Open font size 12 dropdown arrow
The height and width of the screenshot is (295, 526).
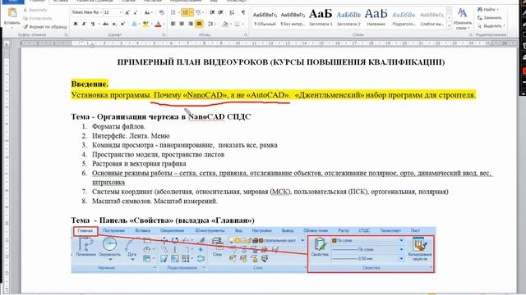pyautogui.click(x=121, y=13)
